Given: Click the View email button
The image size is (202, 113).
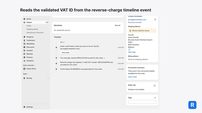Looking at the screenshot, I should point(65,52).
